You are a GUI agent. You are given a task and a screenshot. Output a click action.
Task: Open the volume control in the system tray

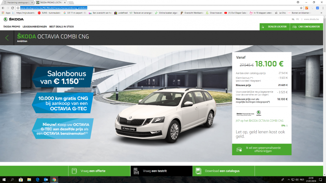click(297, 180)
